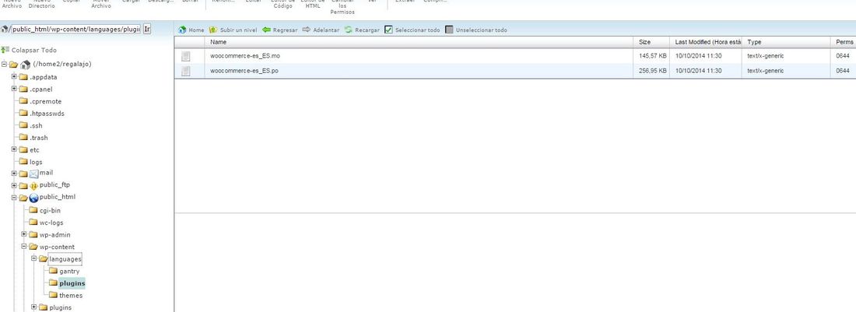Collapse the public_html folder node

[14, 198]
